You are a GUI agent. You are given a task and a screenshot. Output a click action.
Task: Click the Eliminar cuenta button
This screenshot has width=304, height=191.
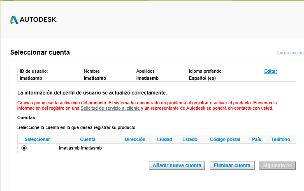(x=232, y=166)
